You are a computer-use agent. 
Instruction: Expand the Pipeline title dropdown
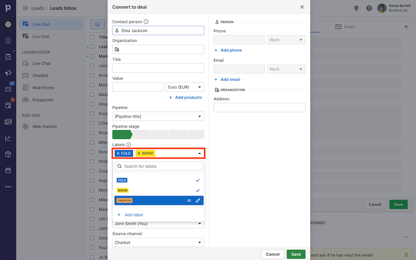pyautogui.click(x=158, y=116)
